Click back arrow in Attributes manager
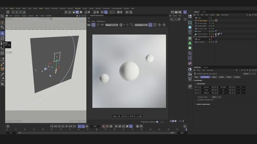 tap(237, 70)
